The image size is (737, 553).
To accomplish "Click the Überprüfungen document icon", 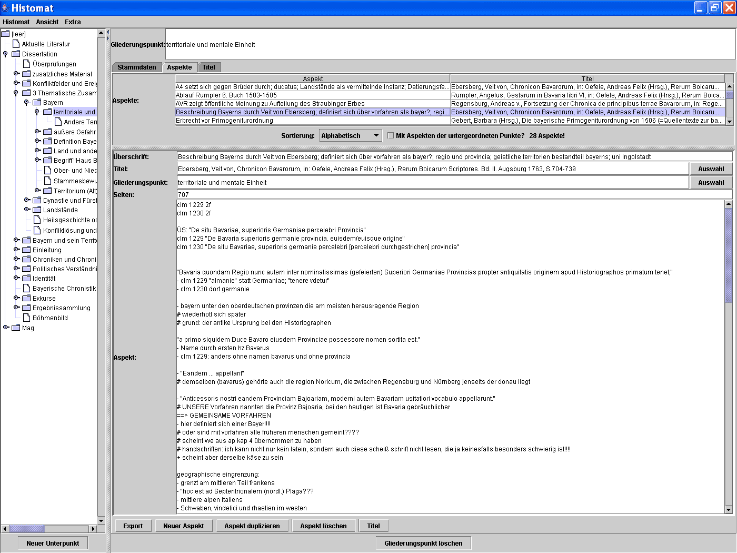I will pyautogui.click(x=27, y=64).
